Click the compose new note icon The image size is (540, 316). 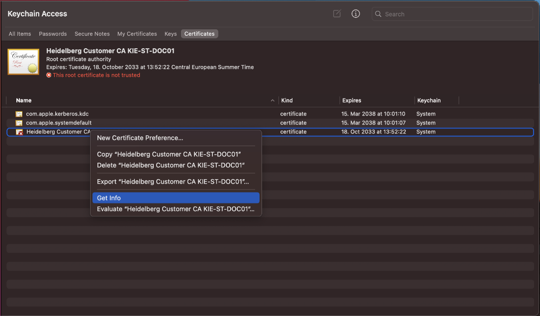pos(337,14)
